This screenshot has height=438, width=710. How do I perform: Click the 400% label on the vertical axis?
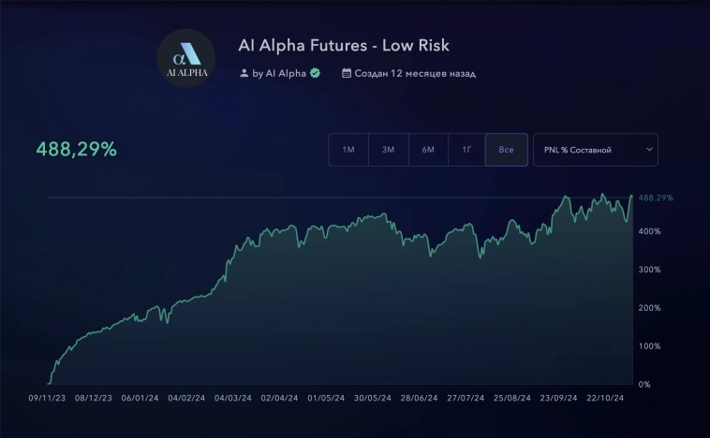[650, 231]
